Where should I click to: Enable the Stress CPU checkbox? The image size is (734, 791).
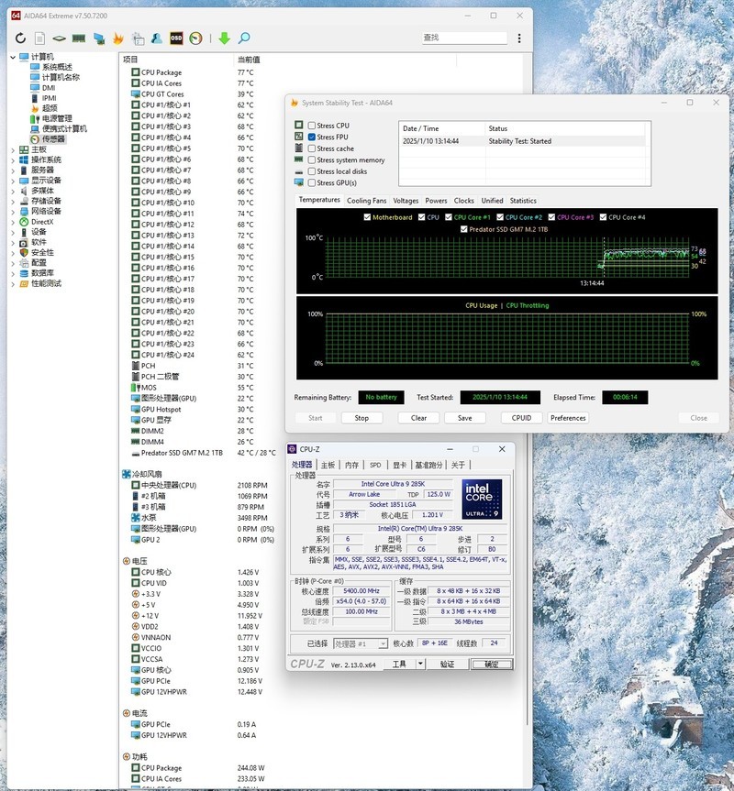[x=310, y=127]
